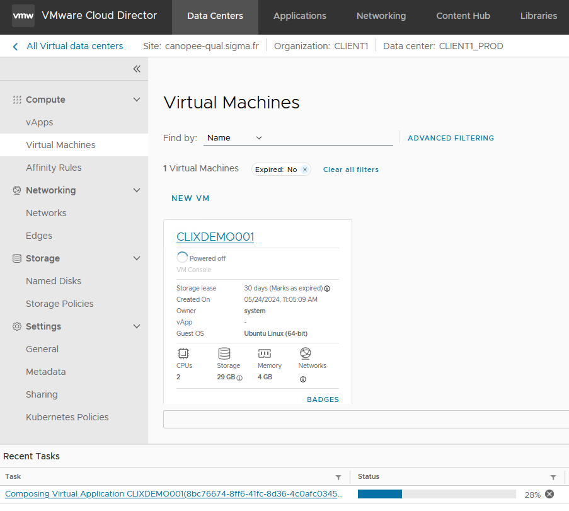Open Status column filter icon

click(553, 477)
